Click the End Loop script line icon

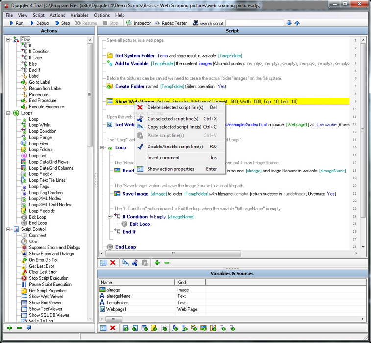tap(110, 247)
